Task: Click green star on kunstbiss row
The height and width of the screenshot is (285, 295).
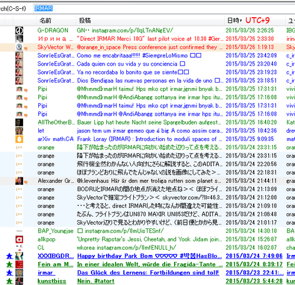Action: pyautogui.click(x=9, y=281)
